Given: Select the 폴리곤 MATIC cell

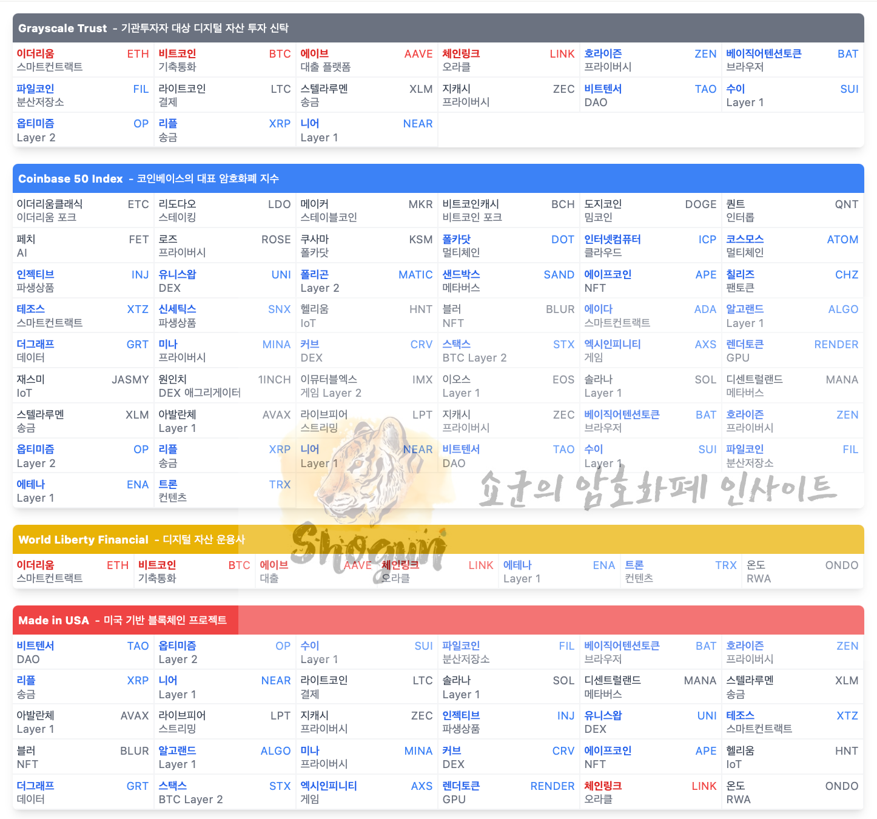Looking at the screenshot, I should coord(367,281).
